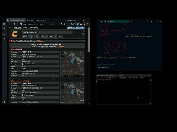The image size is (177, 132).
Task: Open the CIDR link in the IPGeolocation.io table
Action: click(41, 88)
